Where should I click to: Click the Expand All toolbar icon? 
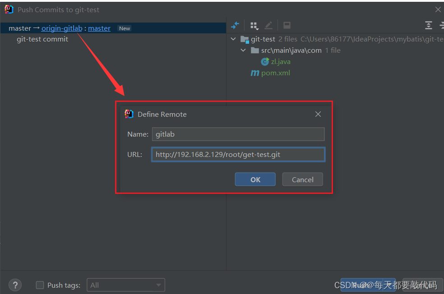tap(428, 25)
